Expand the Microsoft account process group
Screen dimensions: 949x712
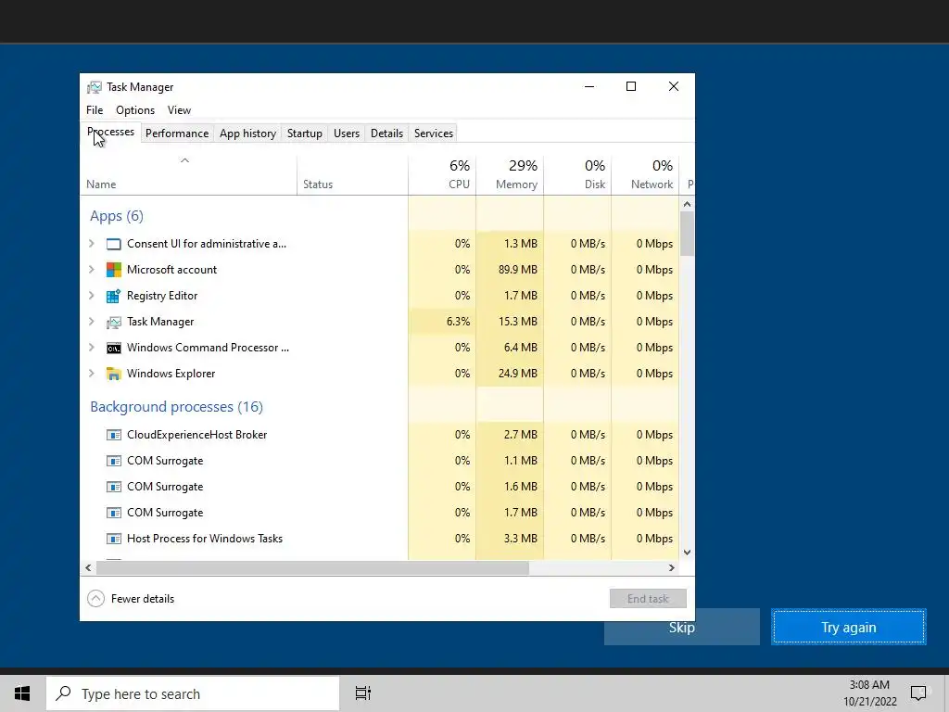coord(92,270)
